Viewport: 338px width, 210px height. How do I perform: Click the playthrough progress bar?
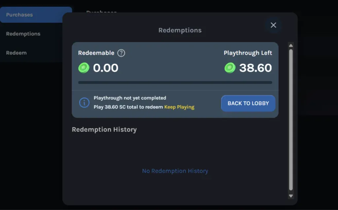tap(175, 82)
